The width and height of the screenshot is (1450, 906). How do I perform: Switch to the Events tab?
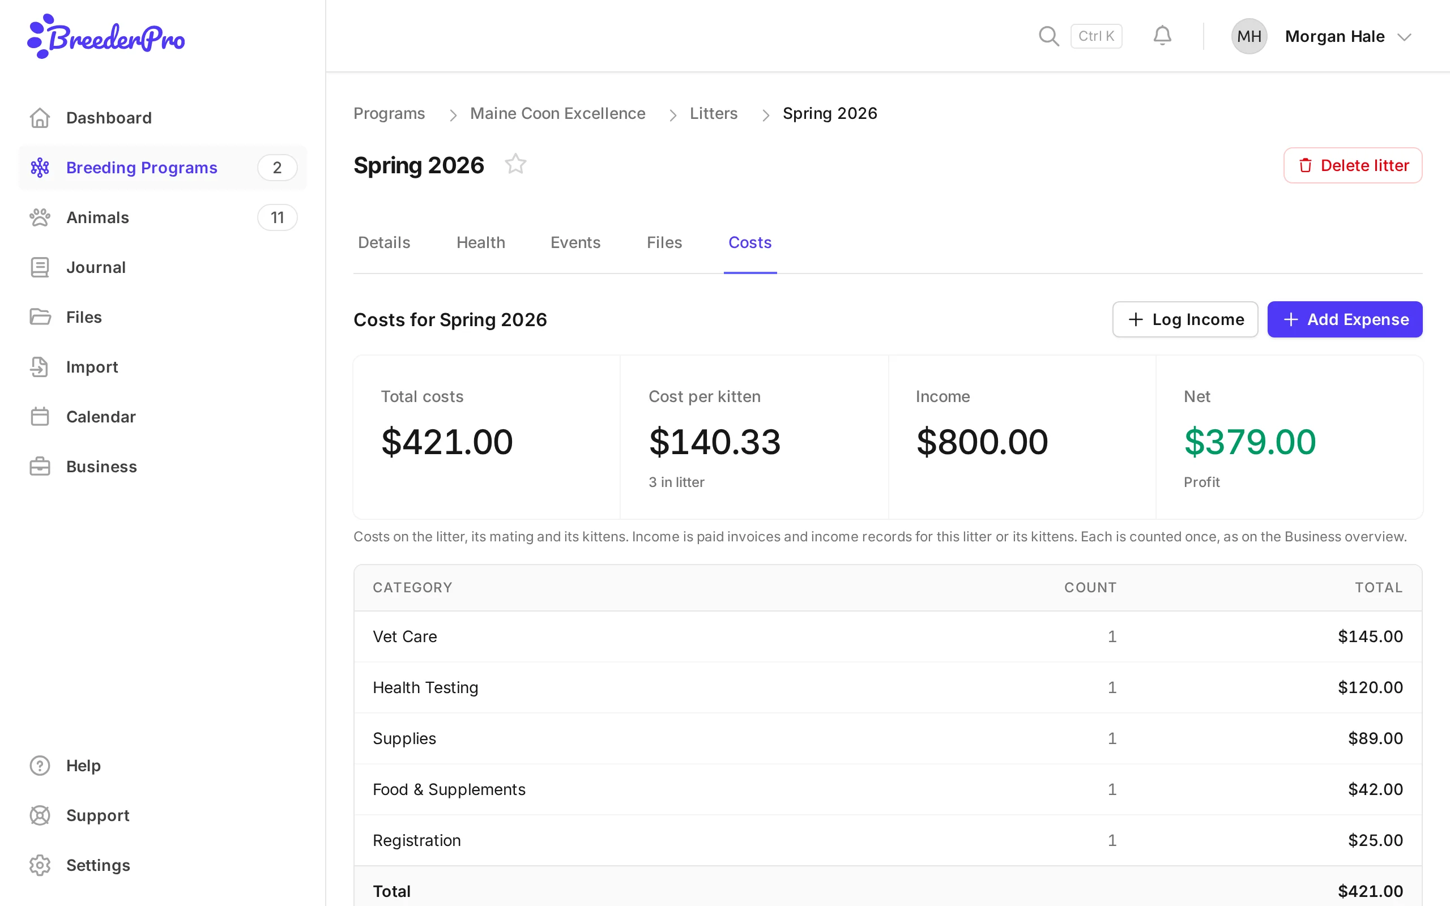coord(575,243)
